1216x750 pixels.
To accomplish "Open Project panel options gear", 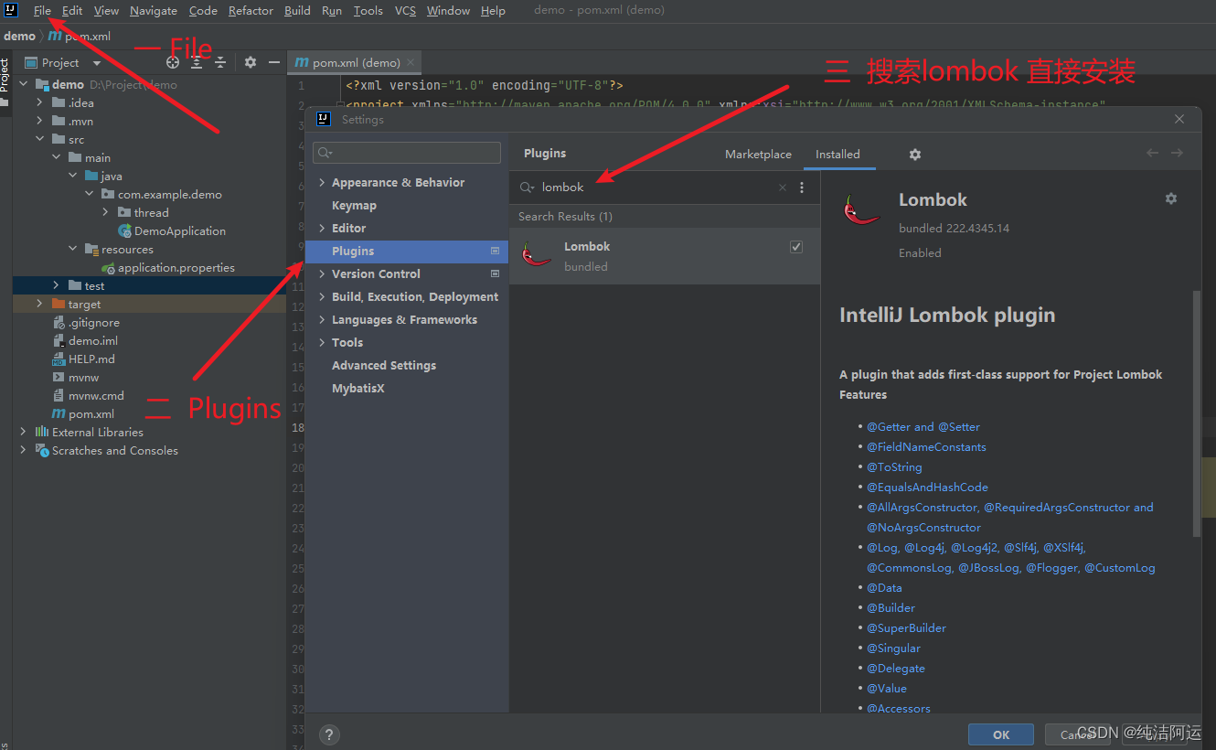I will pos(250,62).
